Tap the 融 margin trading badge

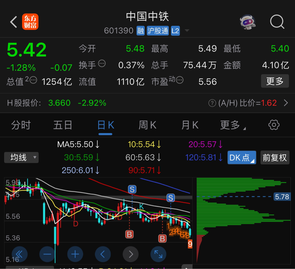click(x=141, y=31)
